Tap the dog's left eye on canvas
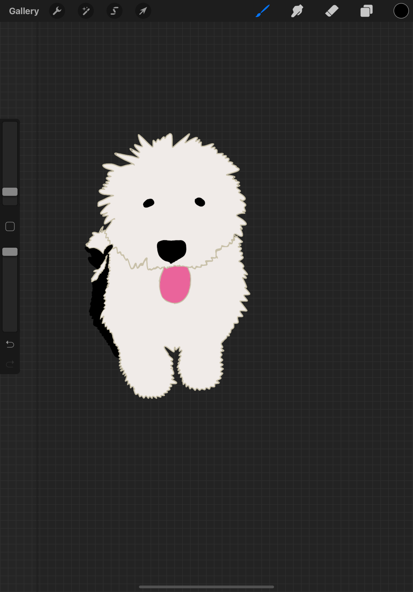413x592 pixels. pos(149,203)
